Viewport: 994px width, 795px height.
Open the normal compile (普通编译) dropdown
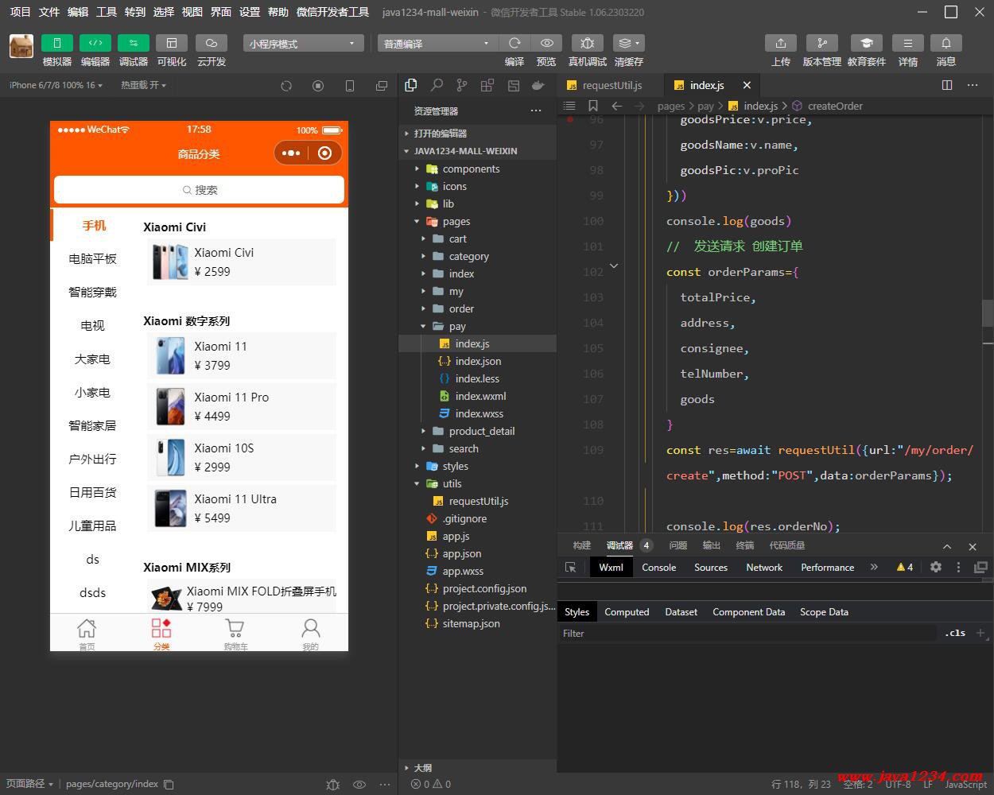437,44
